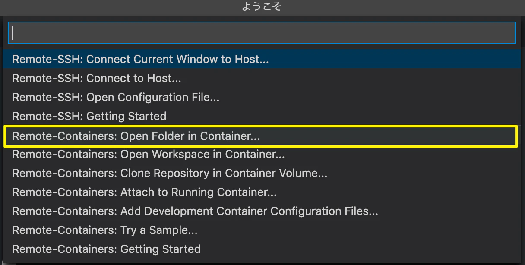Open Remote-Containers: Getting Started entry
Screen dimensions: 525x265
[107, 249]
